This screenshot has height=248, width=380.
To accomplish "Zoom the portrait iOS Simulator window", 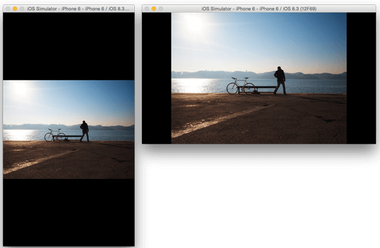I will (22, 9).
